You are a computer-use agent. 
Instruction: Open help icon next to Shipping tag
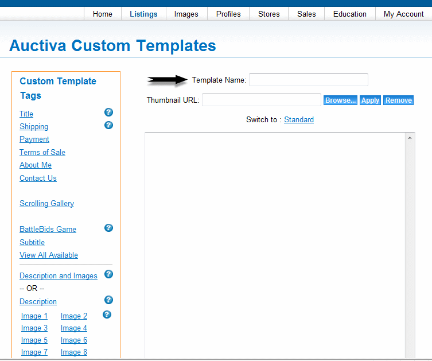108,125
